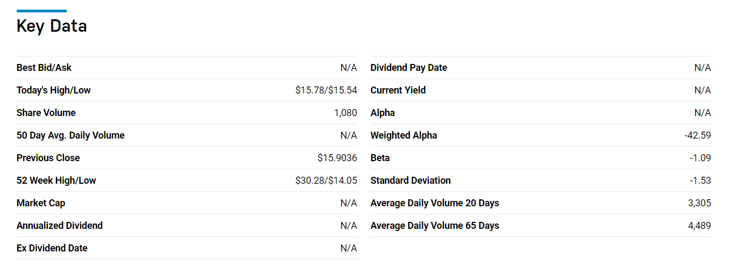Select the Current Yield label
Viewport: 729px width, 274px height.
[x=398, y=90]
